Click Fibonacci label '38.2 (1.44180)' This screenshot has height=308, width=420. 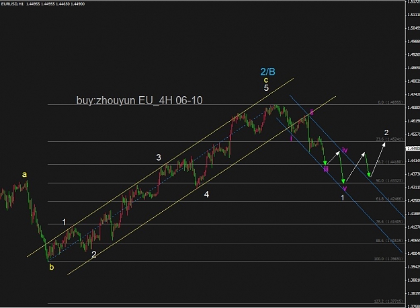(390, 162)
